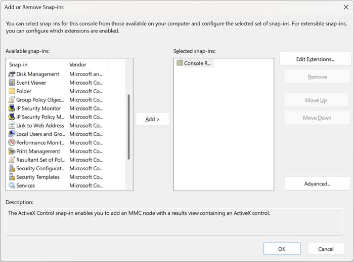This screenshot has width=354, height=262.
Task: Choose the Print Management icon
Action: (x=12, y=151)
